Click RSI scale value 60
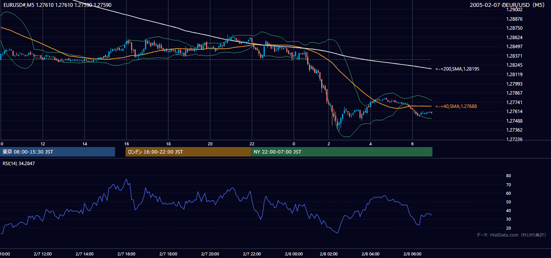 tap(508, 193)
